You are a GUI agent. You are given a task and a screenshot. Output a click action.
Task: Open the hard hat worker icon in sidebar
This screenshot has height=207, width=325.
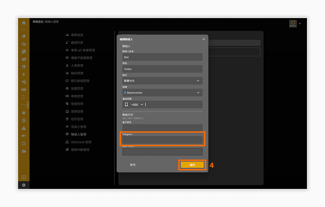coord(23,36)
